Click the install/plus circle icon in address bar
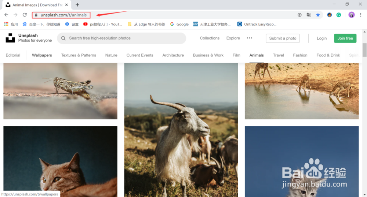367x197 pixels. [x=299, y=15]
